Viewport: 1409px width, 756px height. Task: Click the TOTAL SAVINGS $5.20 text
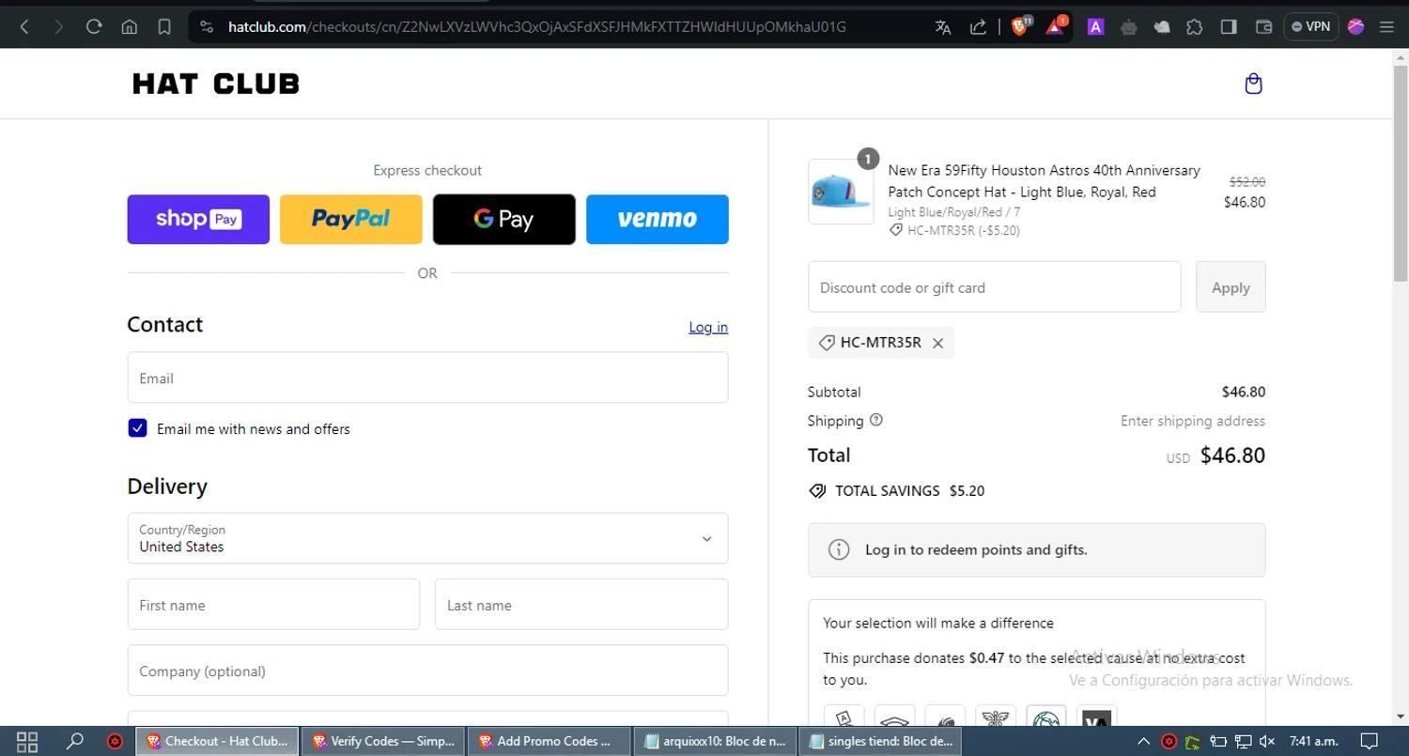(x=909, y=491)
